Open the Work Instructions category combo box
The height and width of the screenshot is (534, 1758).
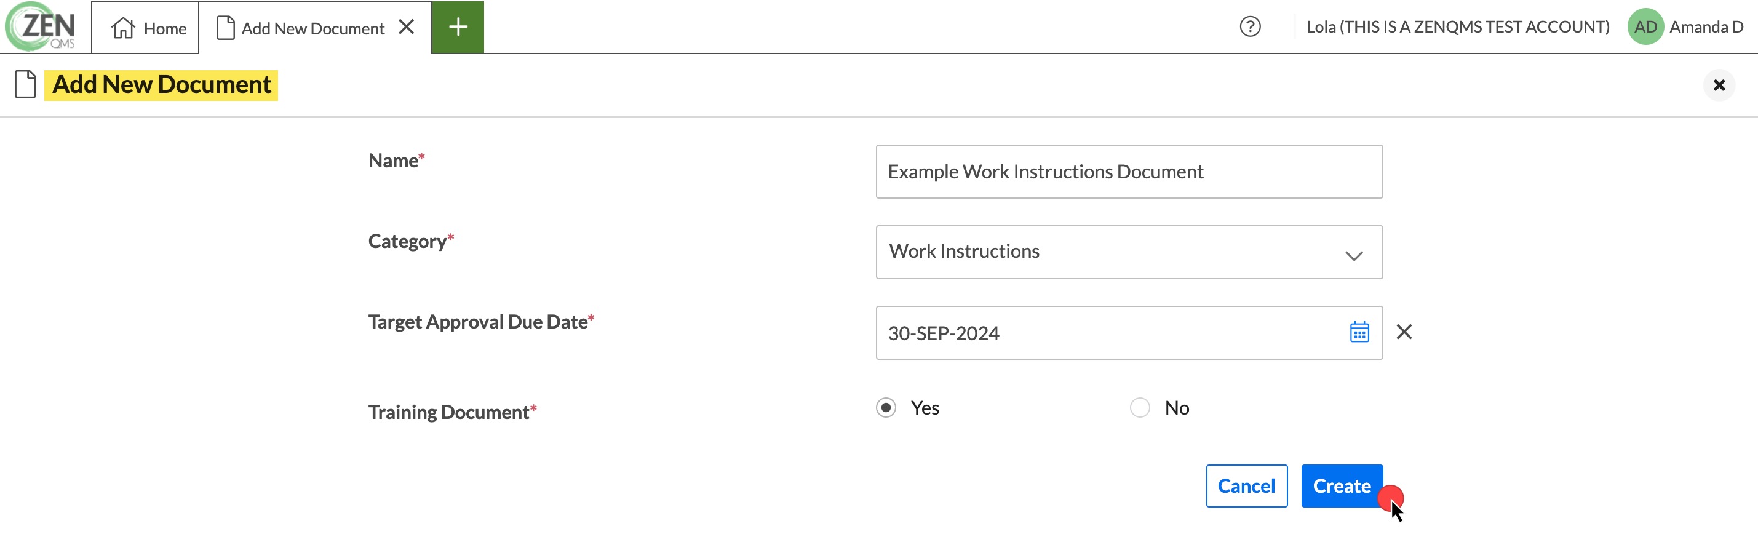coord(1129,252)
